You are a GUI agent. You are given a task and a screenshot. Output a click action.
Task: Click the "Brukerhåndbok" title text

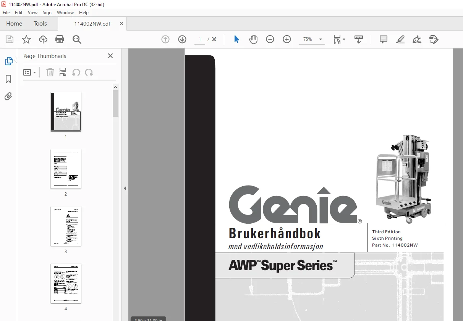click(x=275, y=233)
